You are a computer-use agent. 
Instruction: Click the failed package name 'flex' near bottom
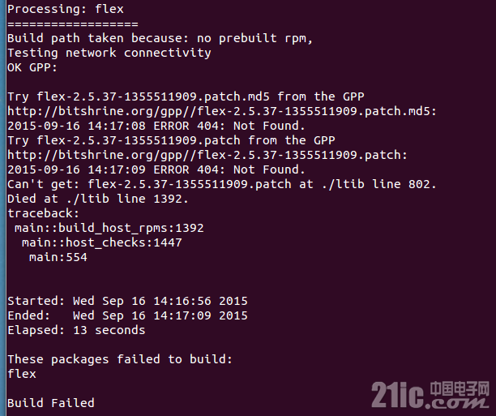coord(22,374)
